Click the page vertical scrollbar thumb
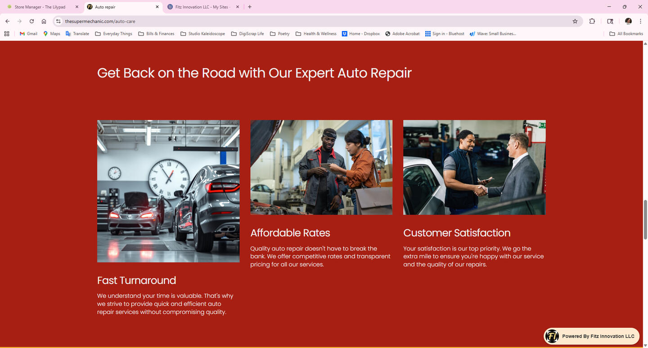 tap(645, 219)
